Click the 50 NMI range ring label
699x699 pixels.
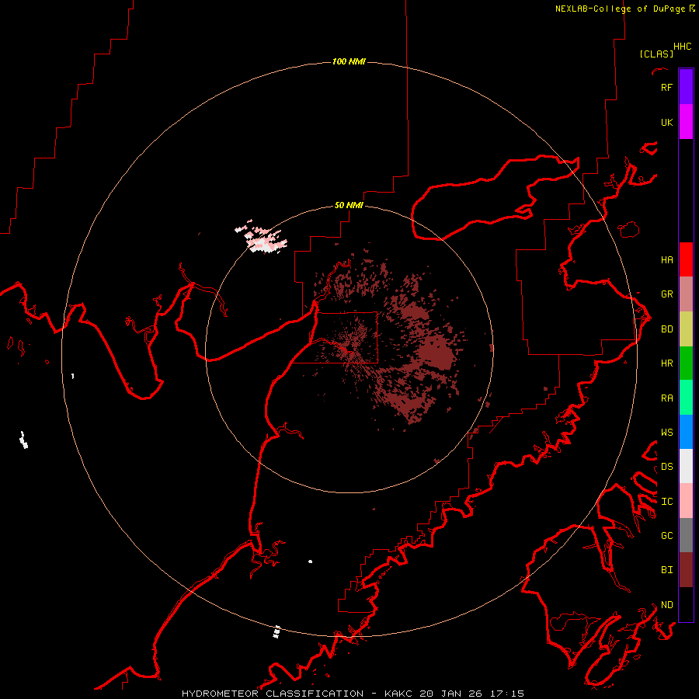(349, 205)
